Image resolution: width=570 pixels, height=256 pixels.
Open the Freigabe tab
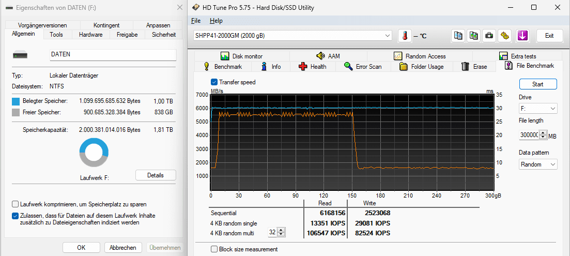coord(127,35)
